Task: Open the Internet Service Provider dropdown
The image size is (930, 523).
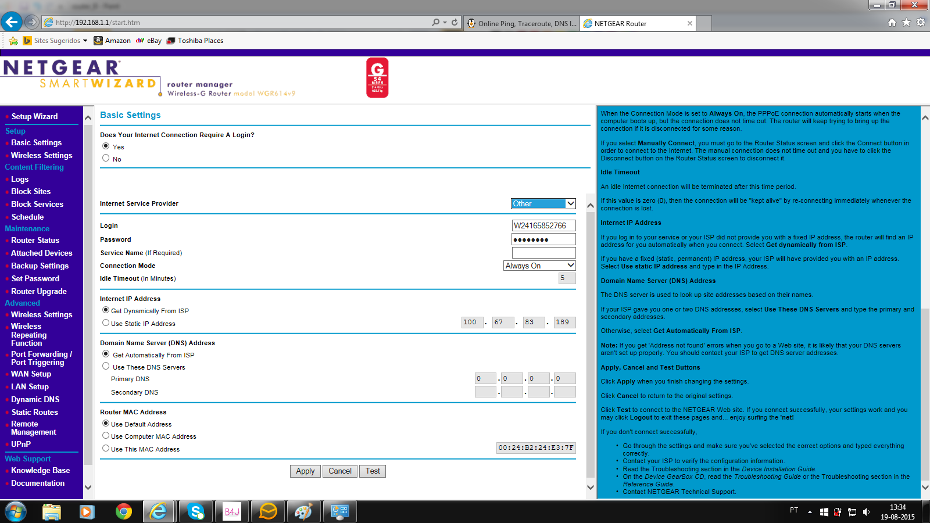Action: coord(543,203)
